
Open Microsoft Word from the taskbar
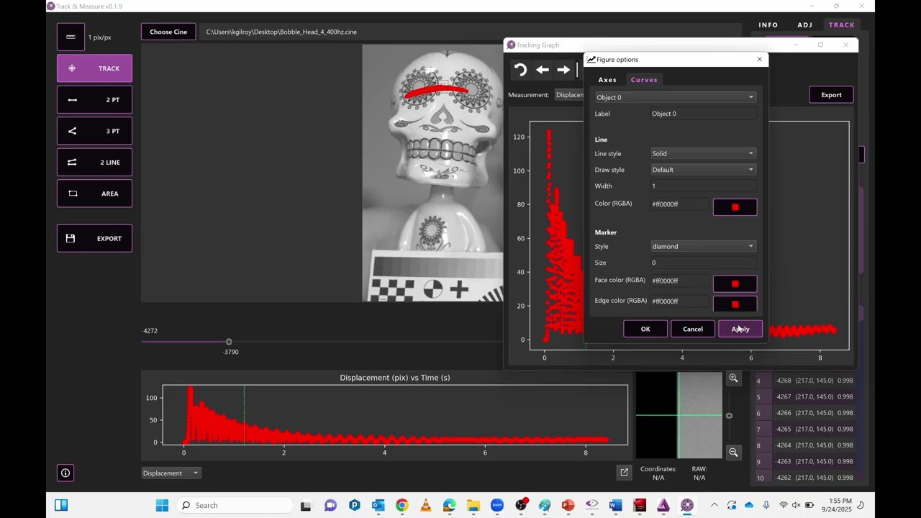(x=615, y=505)
